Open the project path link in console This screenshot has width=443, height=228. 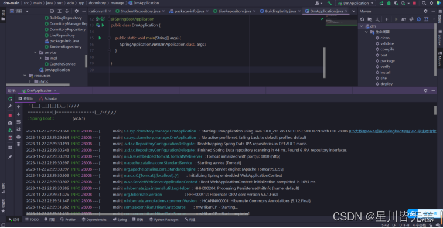pyautogui.click(x=393, y=131)
